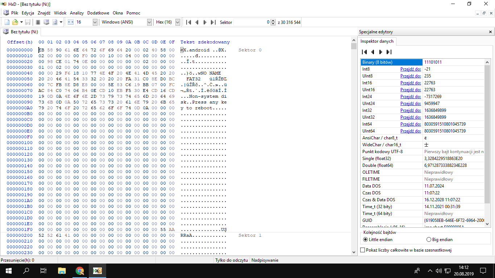The image size is (495, 278).
Task: Open Task View on the taskbar
Action: point(43,270)
